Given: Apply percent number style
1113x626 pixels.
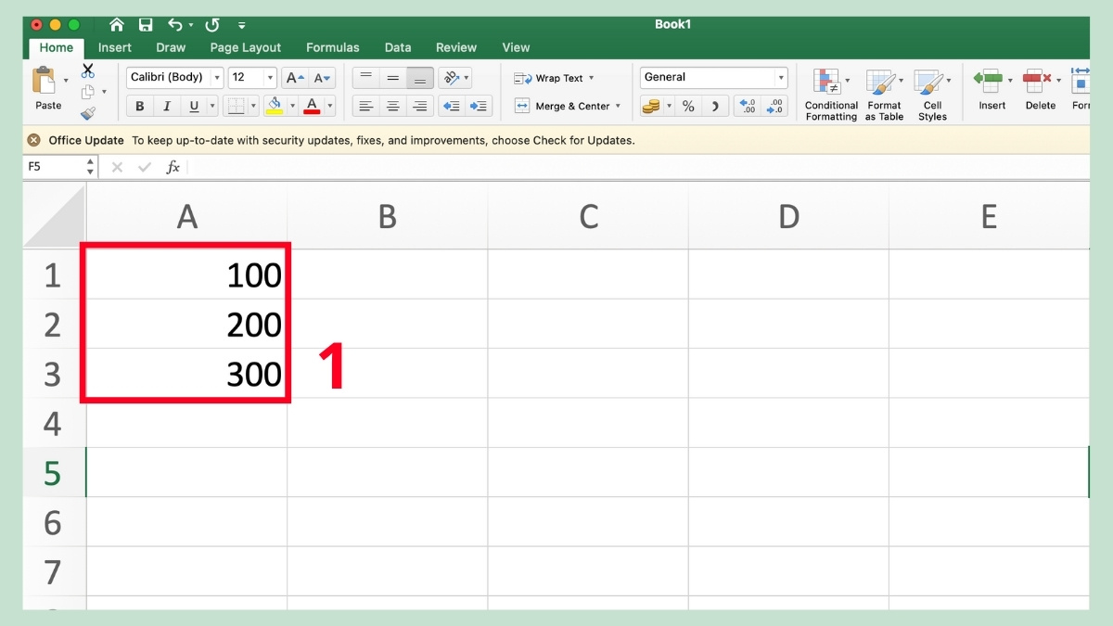Looking at the screenshot, I should pyautogui.click(x=687, y=106).
